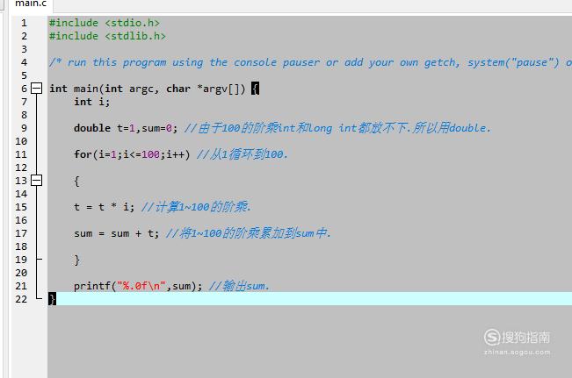Click the closing brace on line 19
Viewport: 572px width, 378px height.
(x=76, y=260)
